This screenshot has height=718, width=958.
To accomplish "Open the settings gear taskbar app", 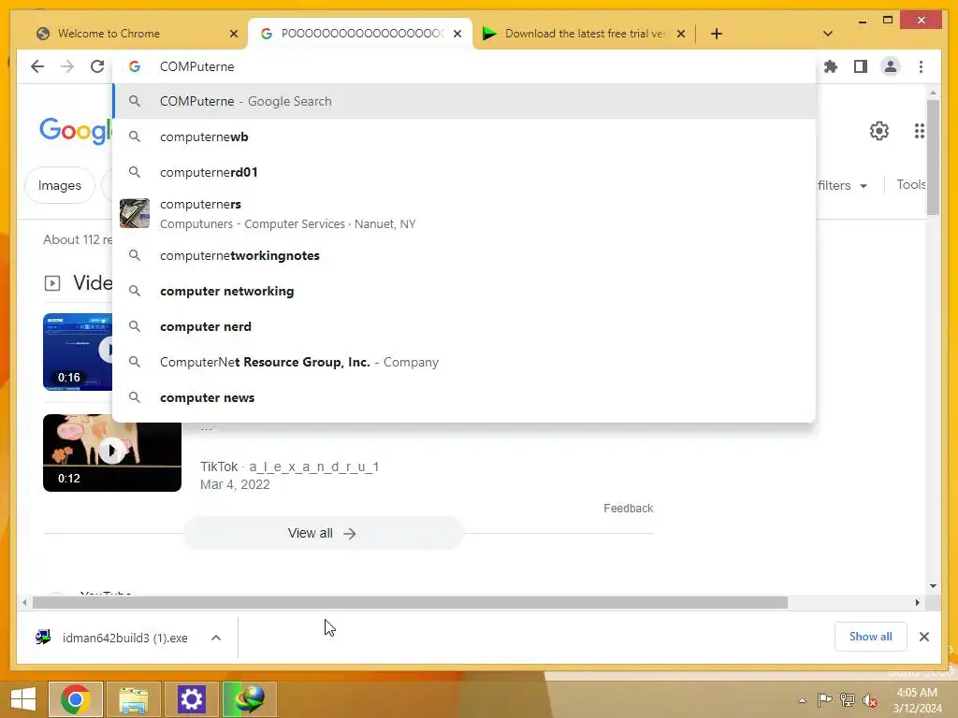I will (191, 699).
